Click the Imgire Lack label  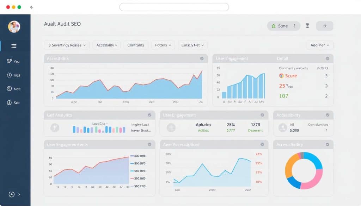tap(140, 125)
